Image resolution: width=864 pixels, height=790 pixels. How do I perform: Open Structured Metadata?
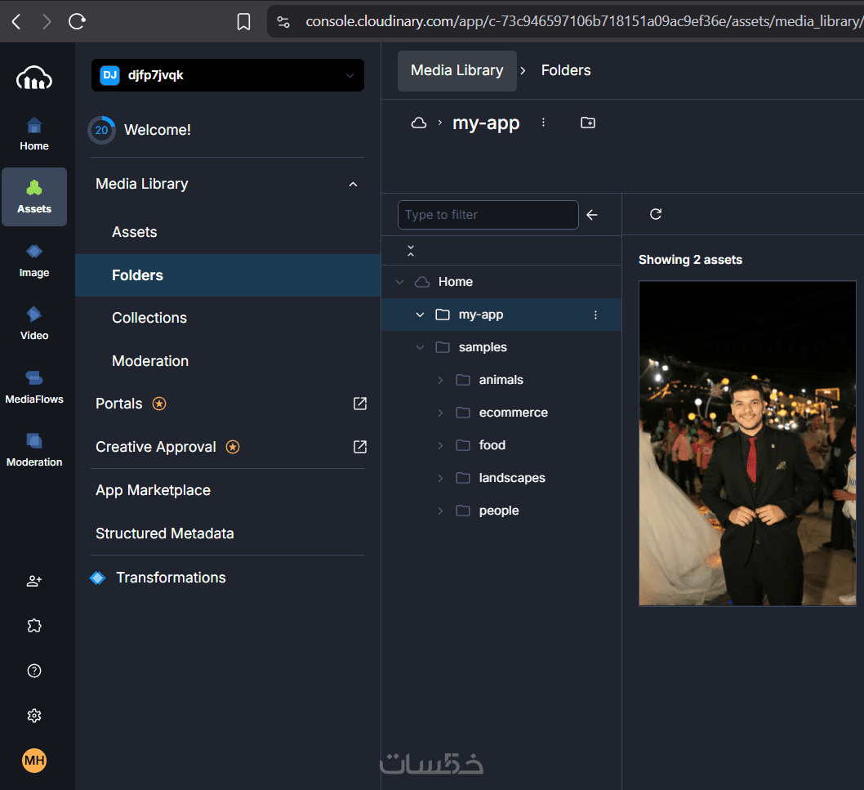point(165,533)
